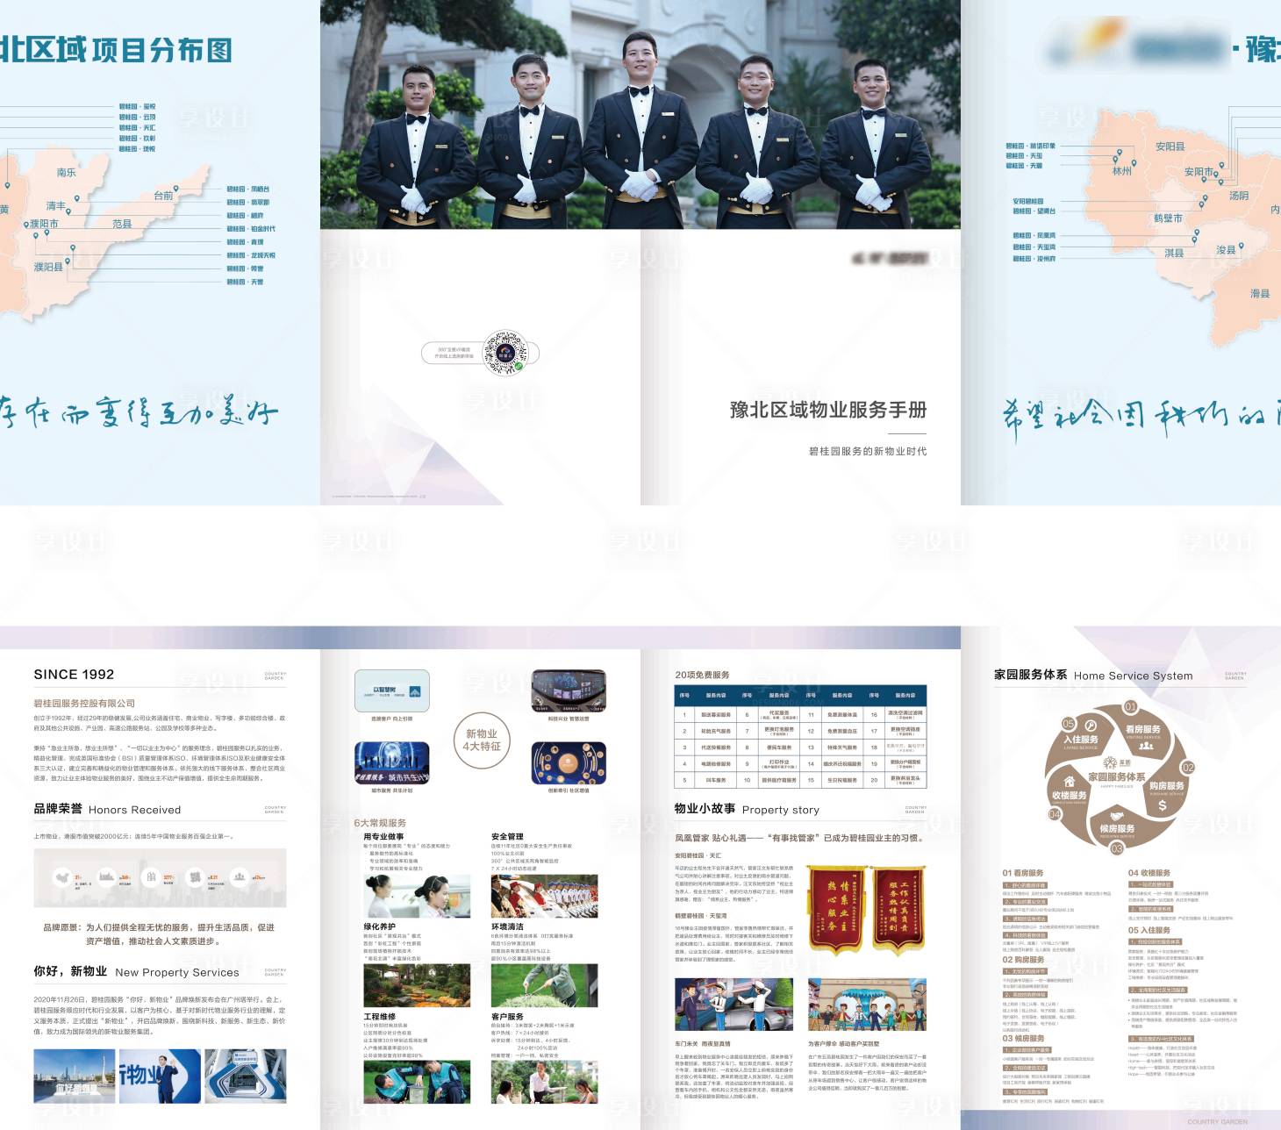Click the 城市共生计划 stage image
Viewport: 1281px width, 1130px height.
pos(392,763)
